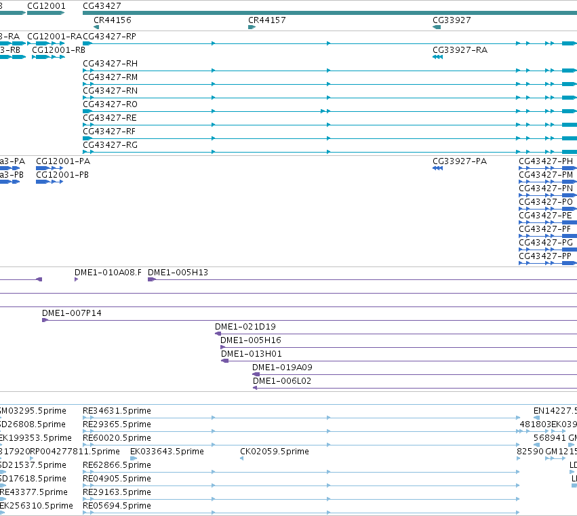Click the teal CR44156 gene arrow glyph
This screenshot has width=577, height=516.
[x=96, y=27]
